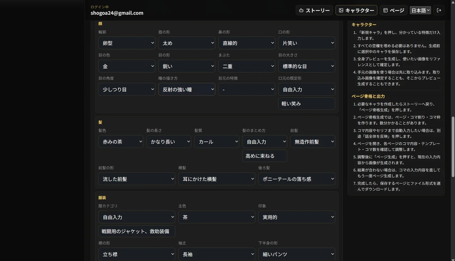Open the 後ろ髪 dropdown showing ポニーテールの落ち感
This screenshot has width=455, height=261.
(x=297, y=179)
